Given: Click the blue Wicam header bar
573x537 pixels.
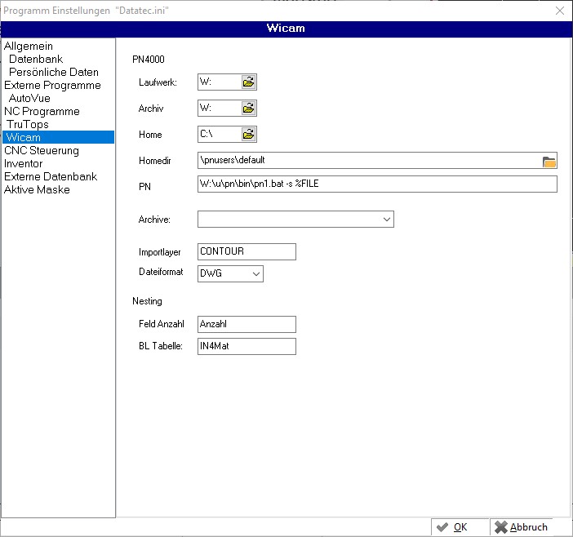Looking at the screenshot, I should tap(286, 29).
